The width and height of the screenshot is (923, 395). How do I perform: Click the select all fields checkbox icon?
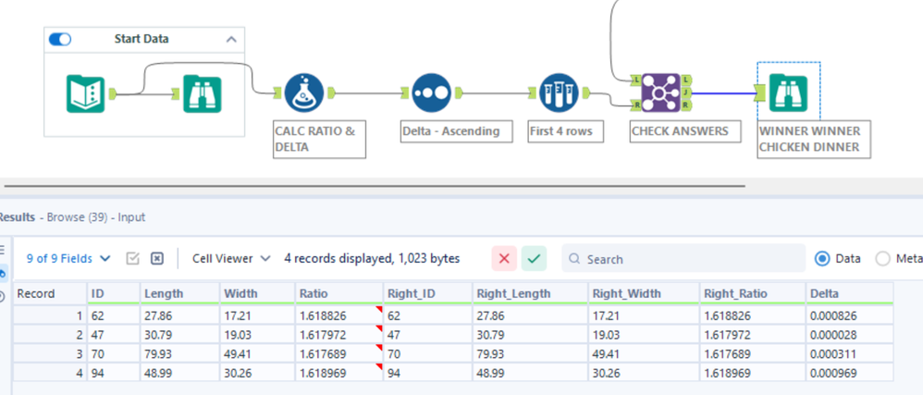pos(132,259)
